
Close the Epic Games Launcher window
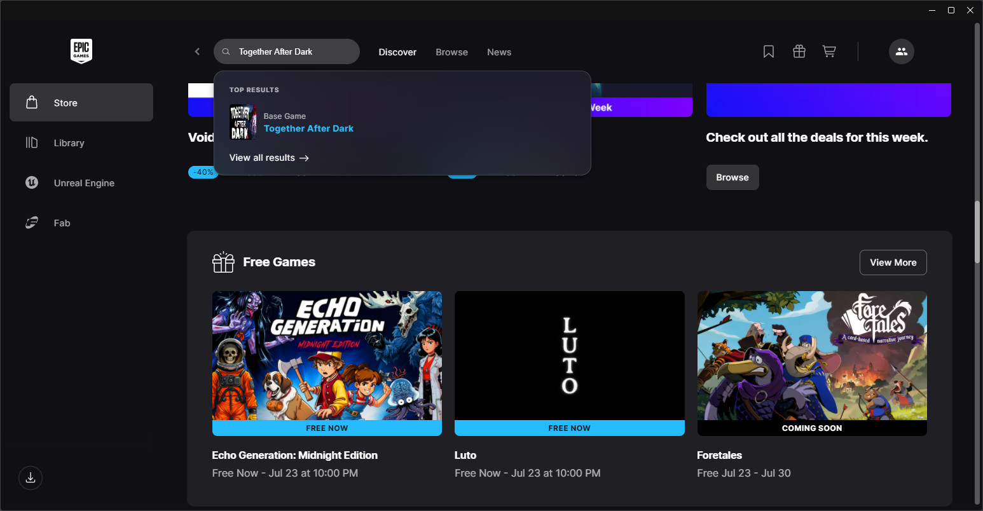(970, 10)
